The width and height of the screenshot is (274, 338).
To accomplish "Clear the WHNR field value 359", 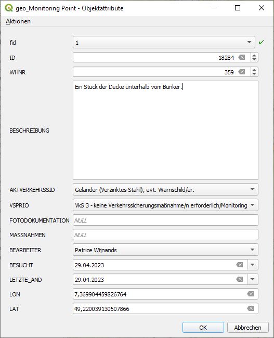I will 242,72.
